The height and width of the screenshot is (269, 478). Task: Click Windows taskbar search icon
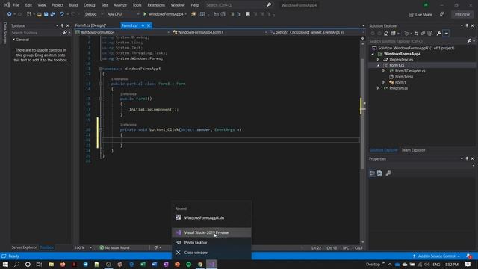pos(16,264)
